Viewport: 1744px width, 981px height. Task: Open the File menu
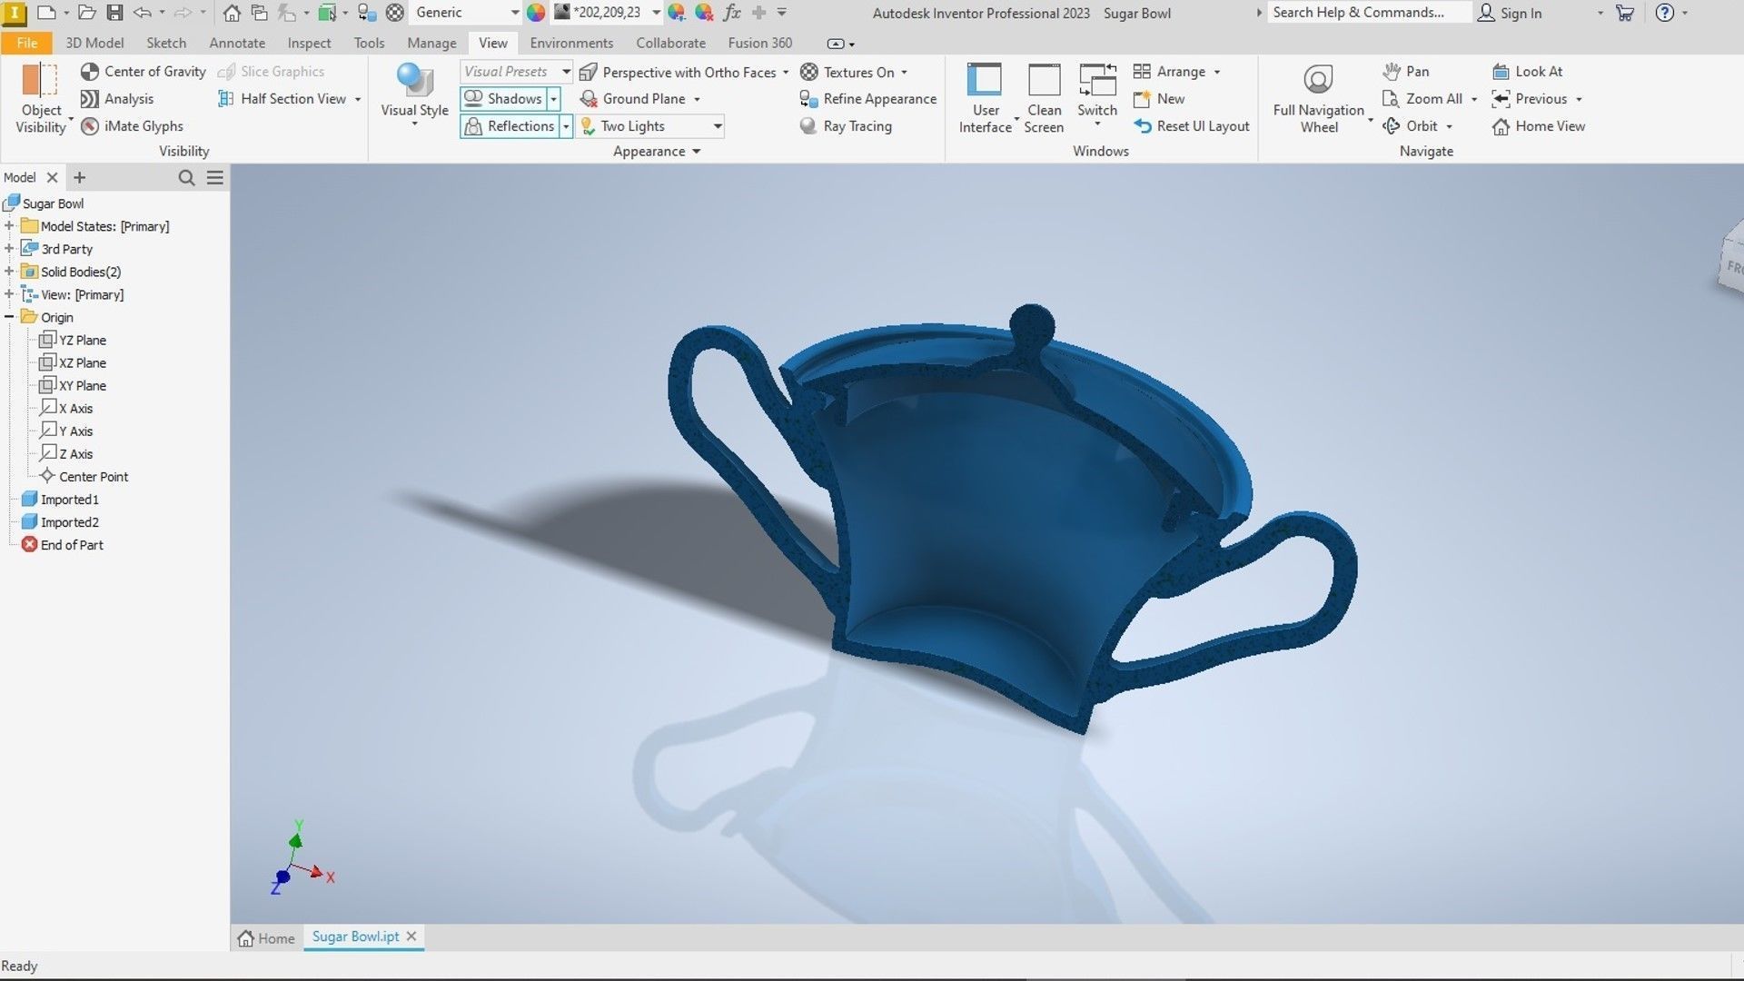26,43
